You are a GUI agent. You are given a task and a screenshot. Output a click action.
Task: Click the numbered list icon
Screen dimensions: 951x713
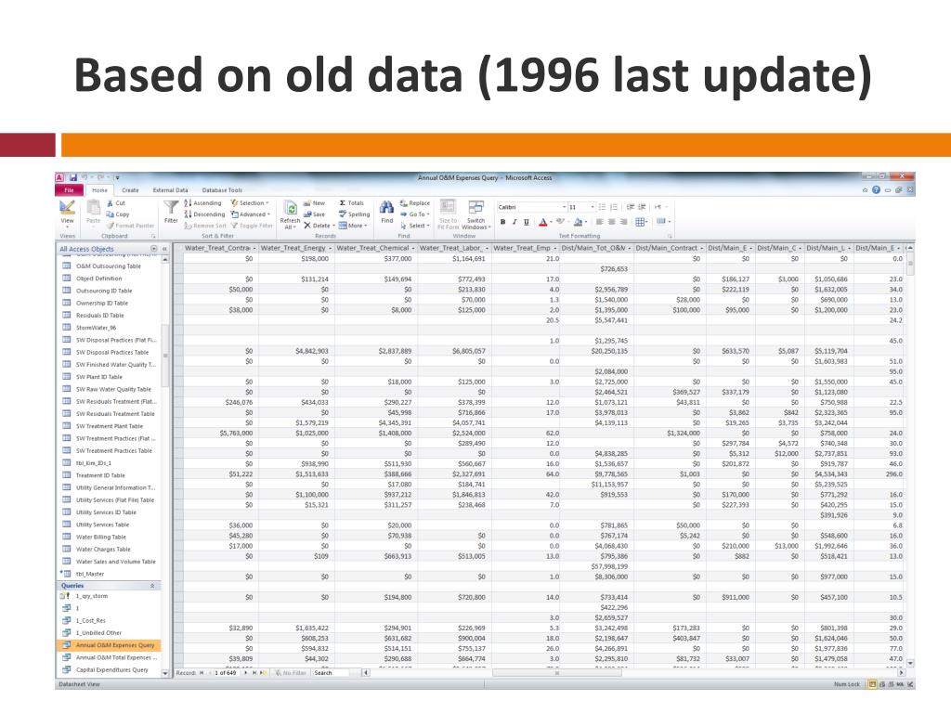(614, 207)
